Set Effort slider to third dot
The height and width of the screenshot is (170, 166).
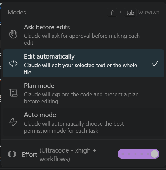pyautogui.click(x=135, y=154)
